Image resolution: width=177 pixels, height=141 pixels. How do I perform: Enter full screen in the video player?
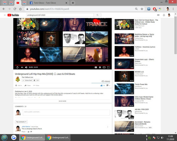click(x=108, y=67)
